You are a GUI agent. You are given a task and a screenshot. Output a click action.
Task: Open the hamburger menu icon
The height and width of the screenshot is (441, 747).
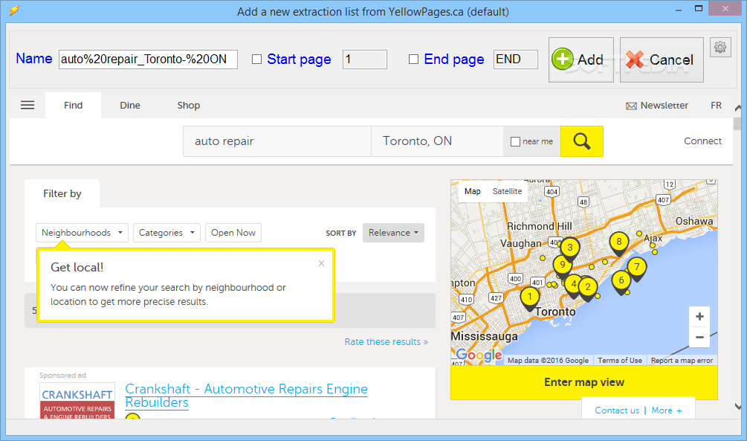[x=28, y=105]
